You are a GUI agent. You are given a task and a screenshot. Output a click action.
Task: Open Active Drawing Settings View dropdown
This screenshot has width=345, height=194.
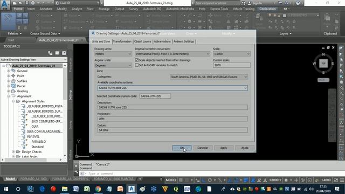pos(33,60)
